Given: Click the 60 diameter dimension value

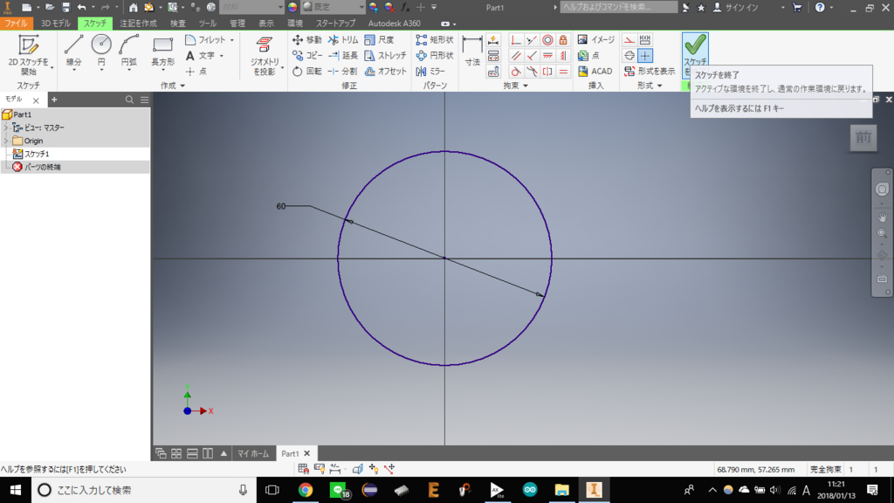Looking at the screenshot, I should coord(280,206).
